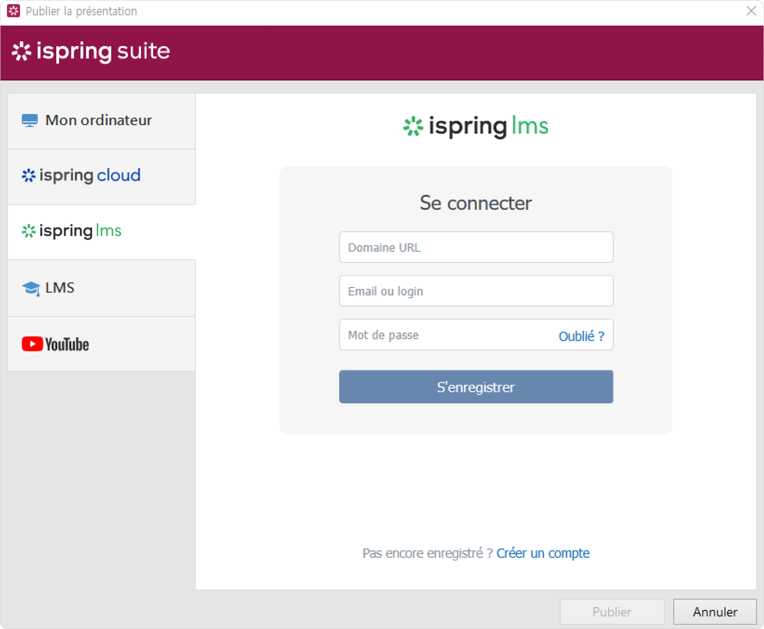Close the Publier la présentation window
The width and height of the screenshot is (764, 629).
751,11
